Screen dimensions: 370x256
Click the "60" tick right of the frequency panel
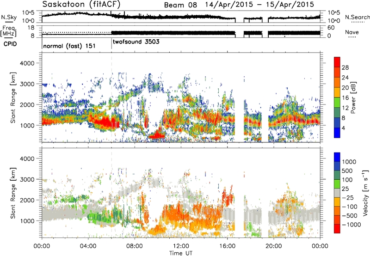click(x=331, y=28)
